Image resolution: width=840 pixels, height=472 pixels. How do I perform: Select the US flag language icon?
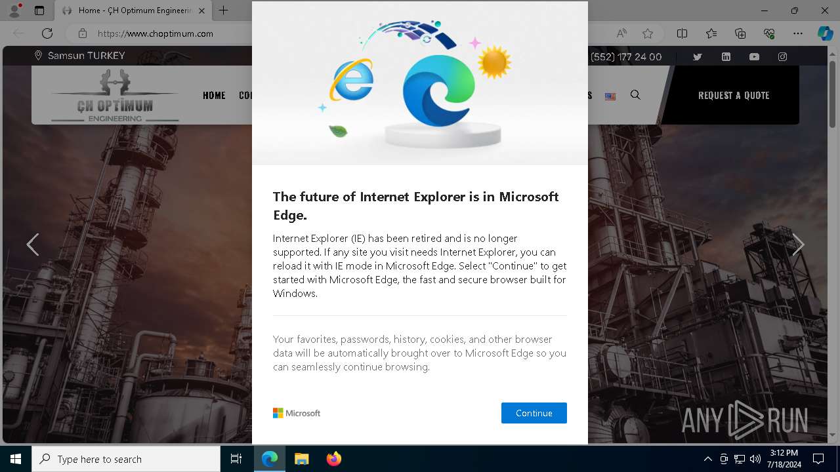tap(610, 96)
